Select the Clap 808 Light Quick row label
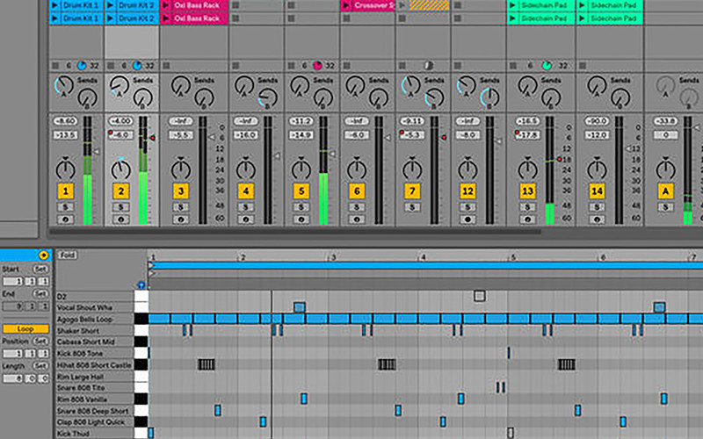This screenshot has height=439, width=703. point(91,422)
